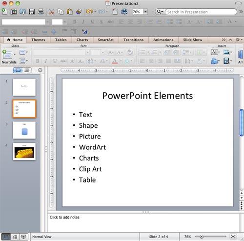Click Fit Slide to Window icon
Screen dimensions: 244x241
click(233, 237)
